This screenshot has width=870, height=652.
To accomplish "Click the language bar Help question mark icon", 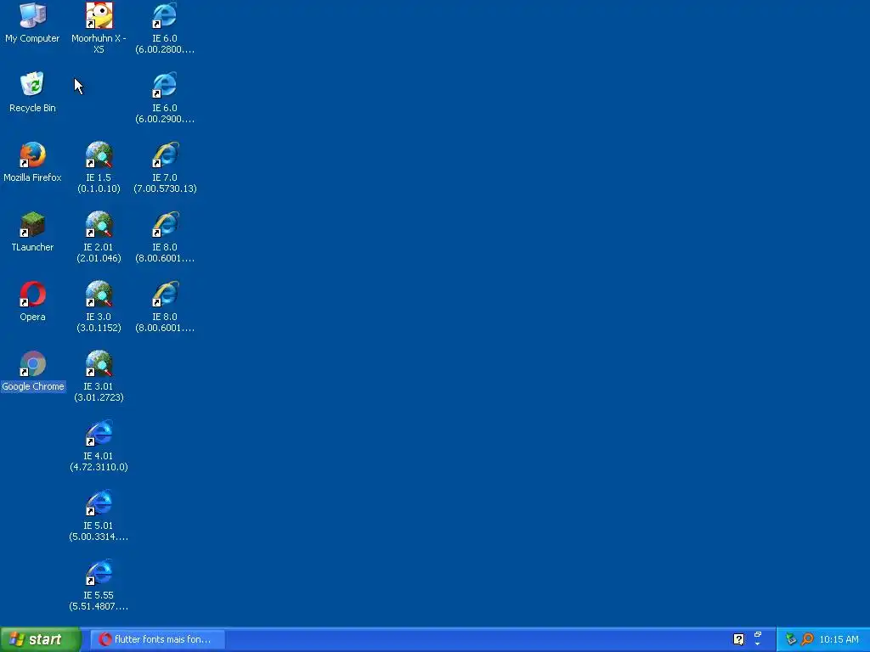I will [738, 639].
